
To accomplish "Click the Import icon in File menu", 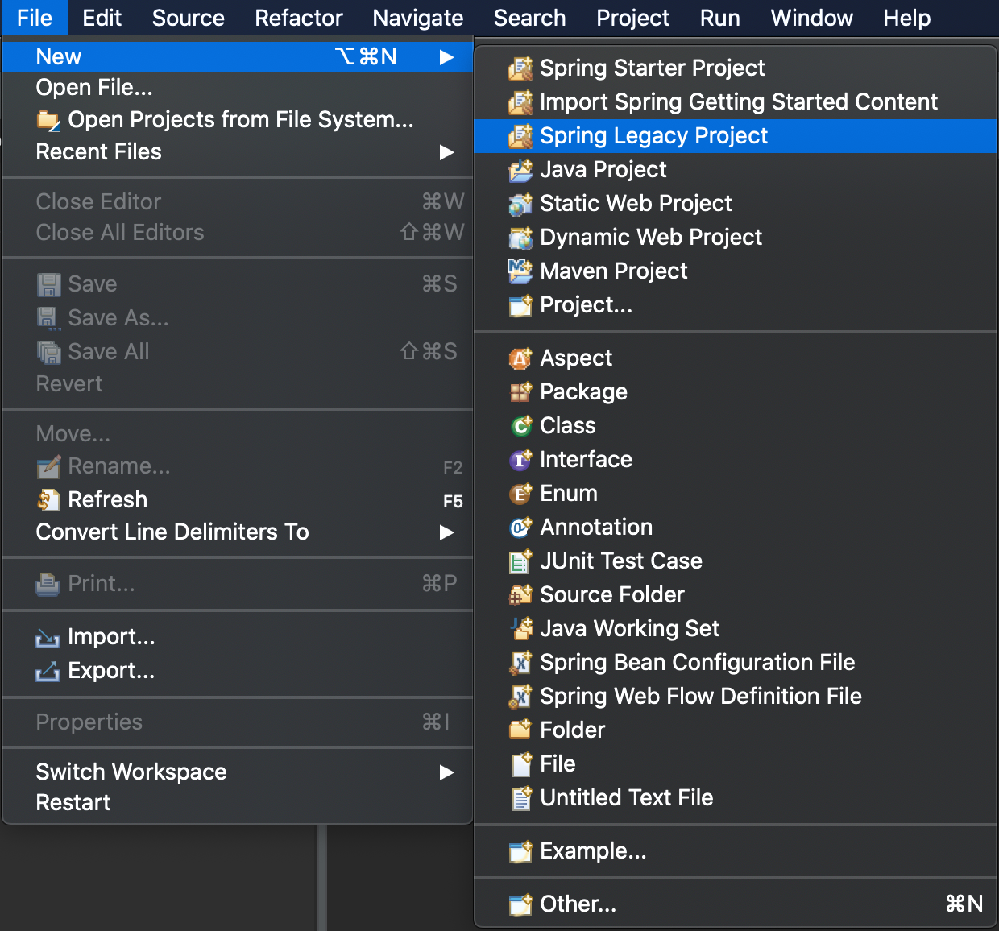I will click(x=48, y=638).
